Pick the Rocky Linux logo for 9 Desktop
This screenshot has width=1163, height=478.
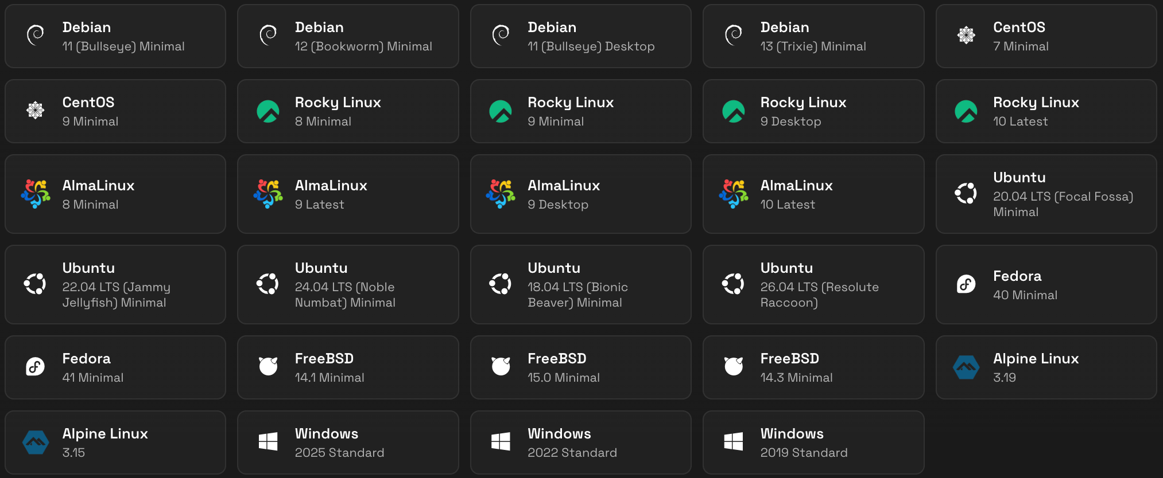point(734,111)
